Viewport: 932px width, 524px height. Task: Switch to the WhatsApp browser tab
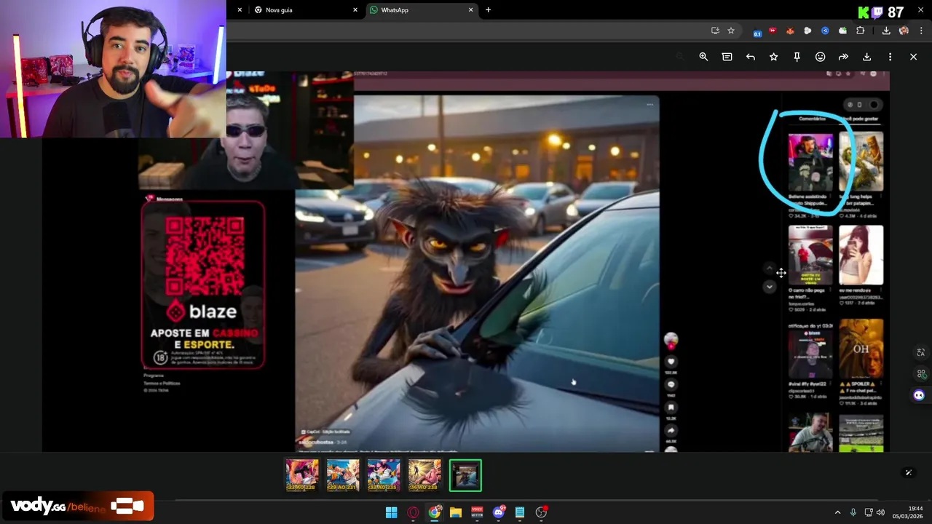pos(421,10)
